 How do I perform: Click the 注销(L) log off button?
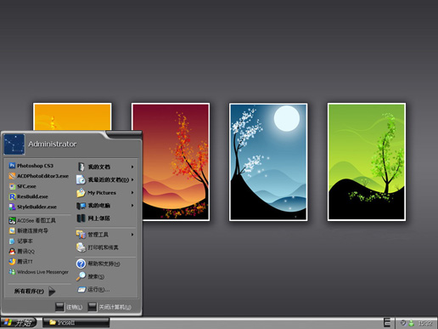coord(69,307)
